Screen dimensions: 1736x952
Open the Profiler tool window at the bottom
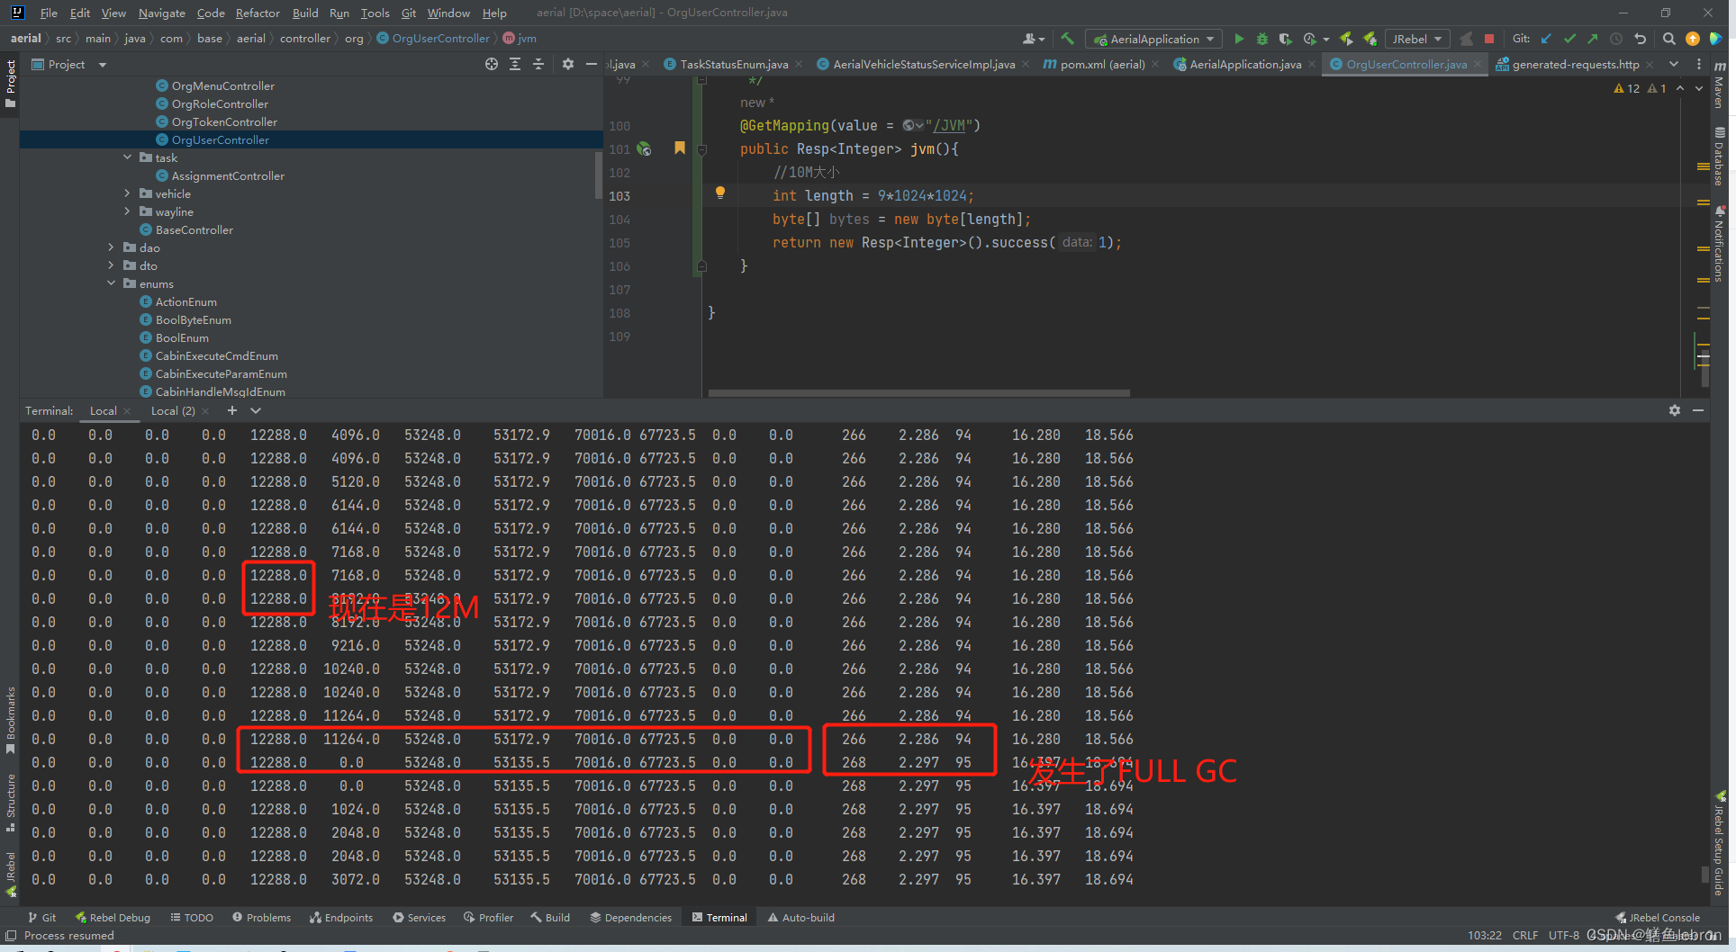pos(488,917)
